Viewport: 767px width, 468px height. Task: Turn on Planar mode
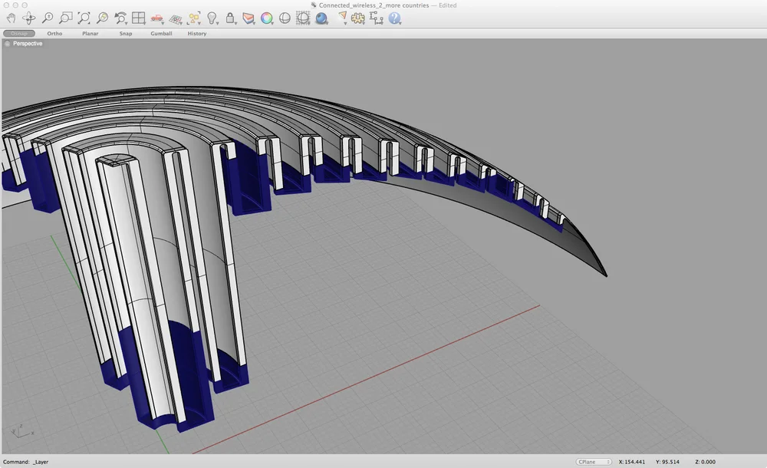tap(90, 34)
